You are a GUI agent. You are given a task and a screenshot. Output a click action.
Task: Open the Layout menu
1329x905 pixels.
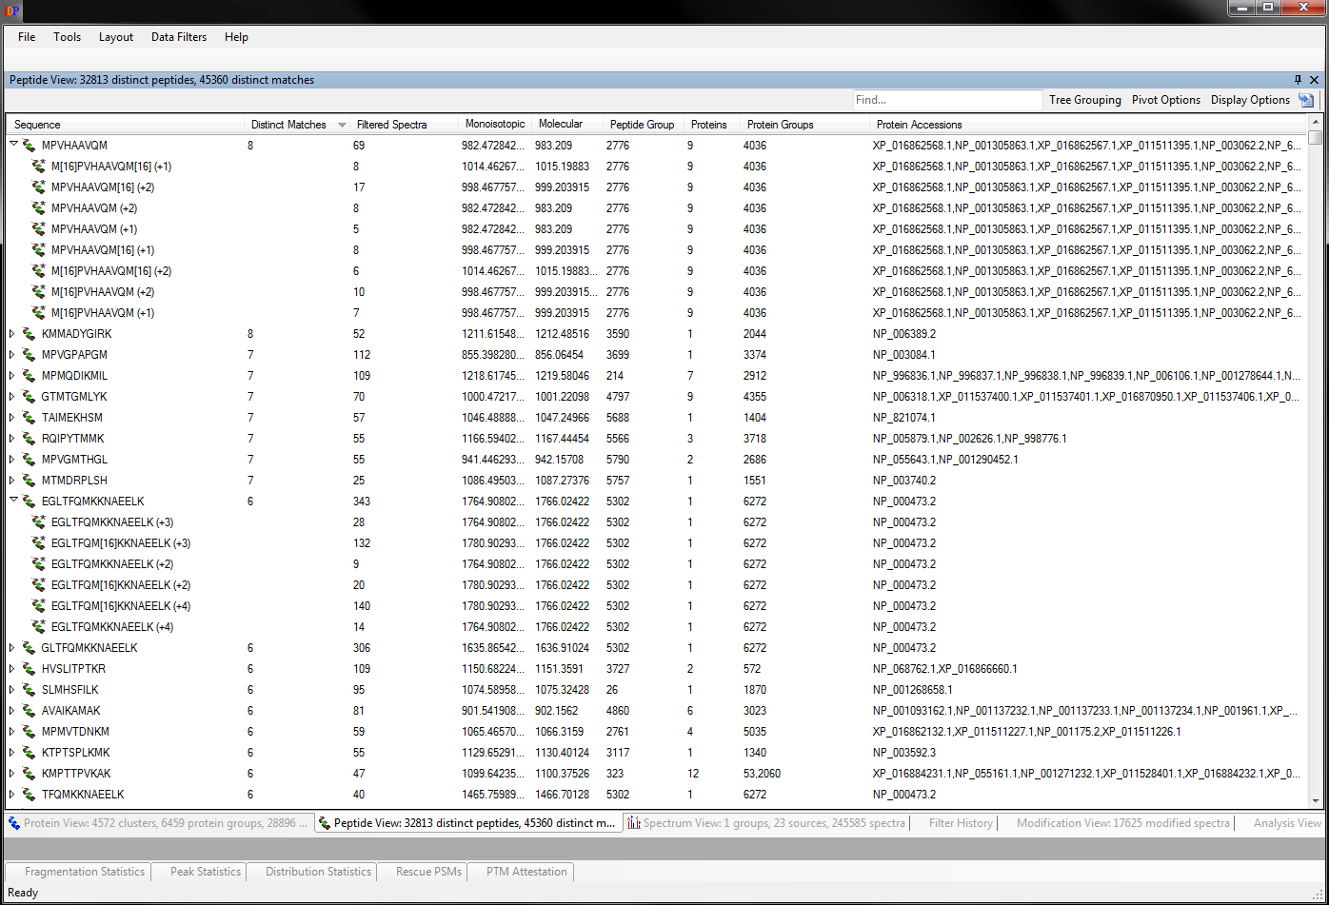coord(116,37)
